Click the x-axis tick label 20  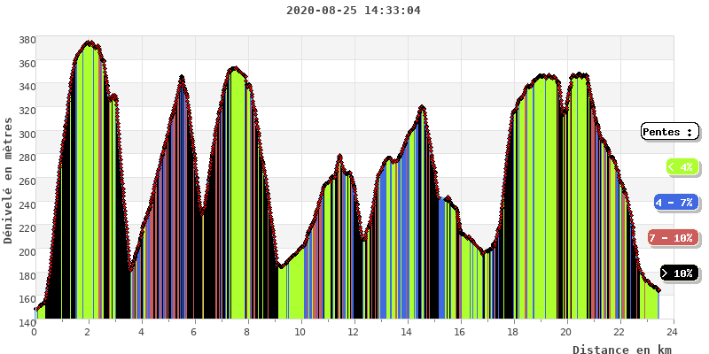tap(566, 333)
